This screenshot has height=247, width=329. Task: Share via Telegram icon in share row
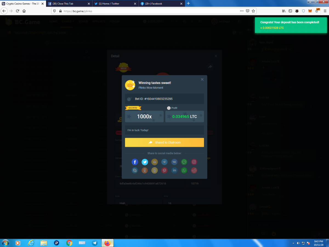tap(164, 162)
